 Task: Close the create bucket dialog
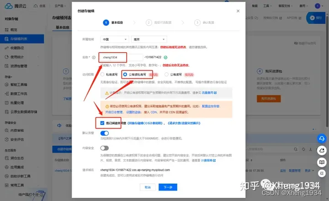click(x=238, y=11)
